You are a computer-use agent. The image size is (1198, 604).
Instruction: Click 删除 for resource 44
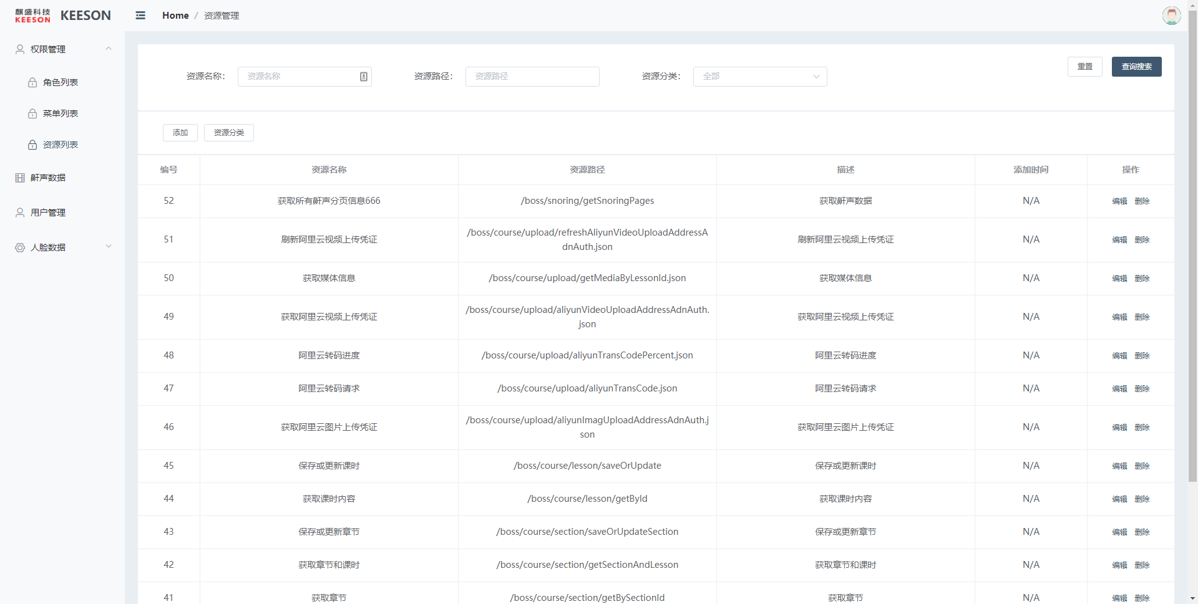click(x=1142, y=499)
